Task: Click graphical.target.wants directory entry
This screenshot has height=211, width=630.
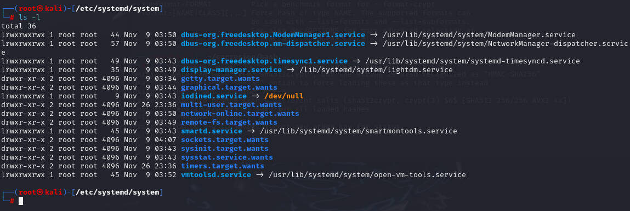Action: pos(229,87)
